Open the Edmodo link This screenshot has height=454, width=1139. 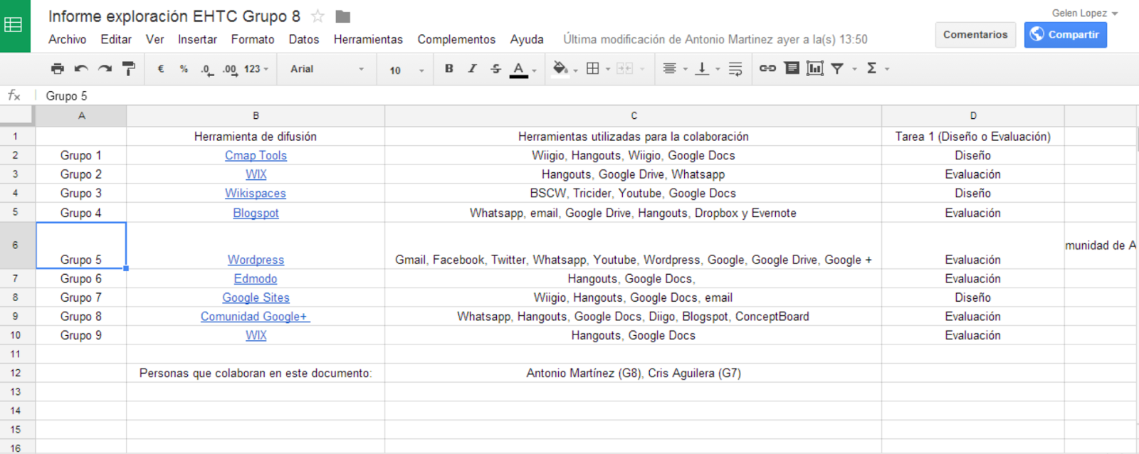click(x=256, y=279)
